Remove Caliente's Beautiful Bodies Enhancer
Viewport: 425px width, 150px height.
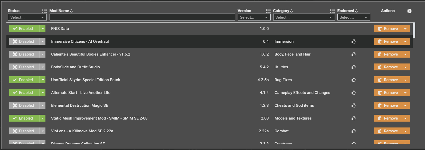pos(388,54)
